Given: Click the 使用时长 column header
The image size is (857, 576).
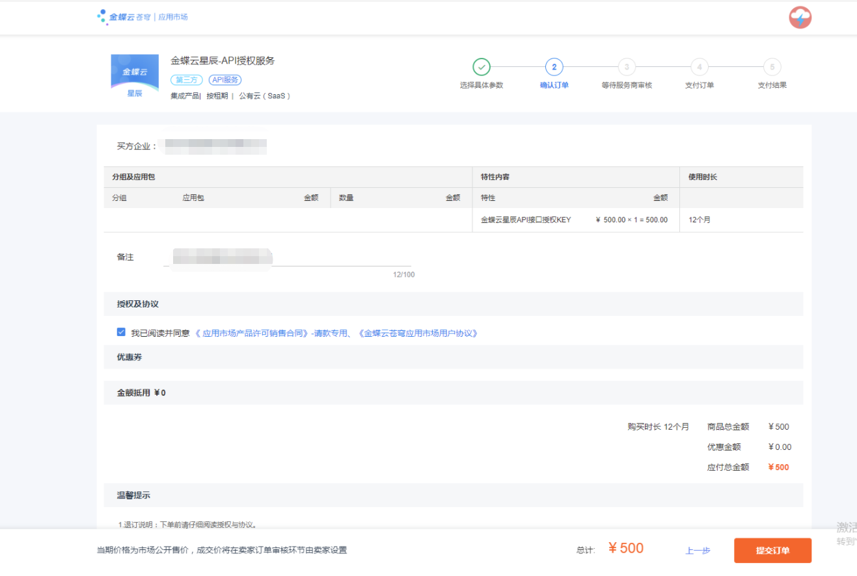Looking at the screenshot, I should pyautogui.click(x=703, y=177).
